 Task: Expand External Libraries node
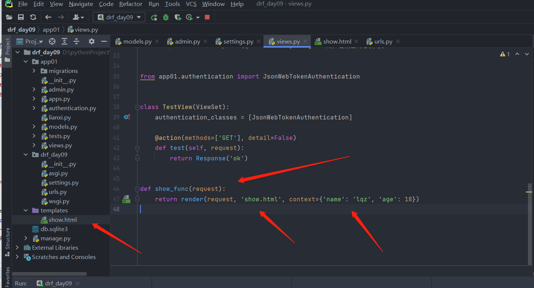tap(18, 248)
